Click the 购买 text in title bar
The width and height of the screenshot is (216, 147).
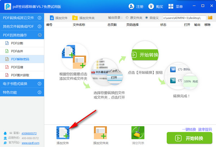pyautogui.click(x=159, y=6)
